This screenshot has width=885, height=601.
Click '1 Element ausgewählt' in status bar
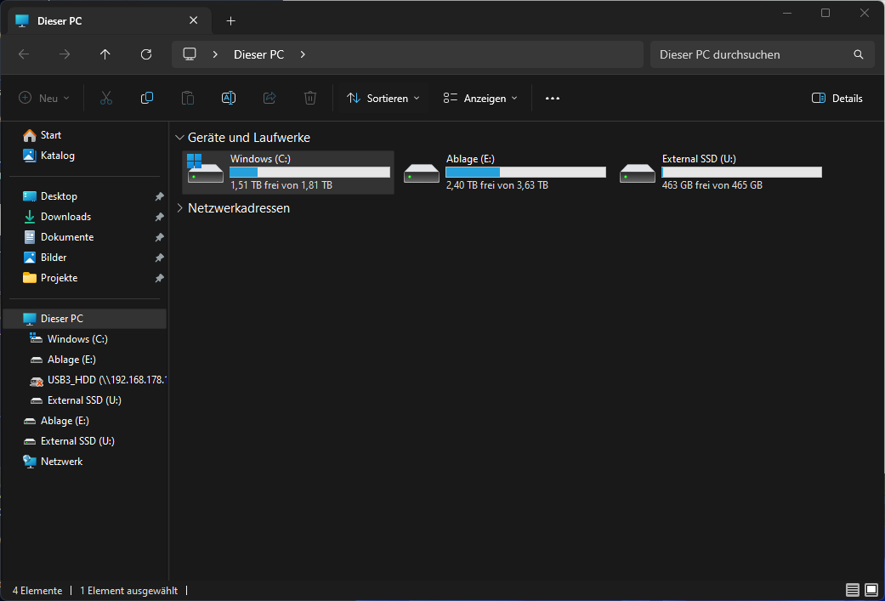click(x=128, y=591)
